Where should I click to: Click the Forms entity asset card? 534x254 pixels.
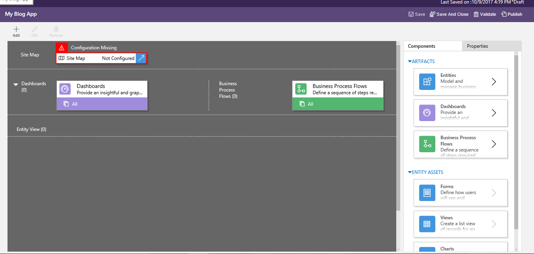461,192
